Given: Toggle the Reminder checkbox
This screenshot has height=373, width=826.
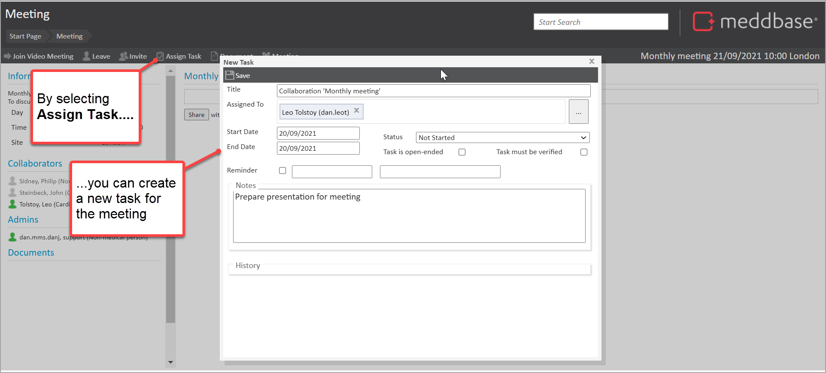Looking at the screenshot, I should (x=282, y=170).
